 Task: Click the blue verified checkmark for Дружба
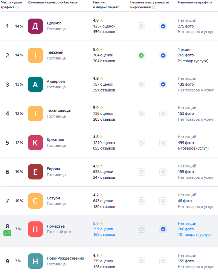tap(163, 26)
